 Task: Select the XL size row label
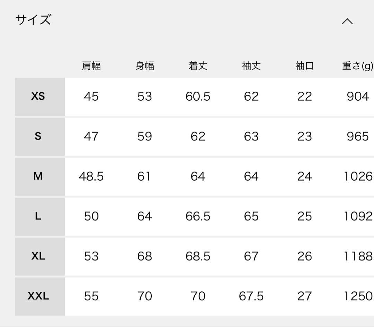click(39, 256)
